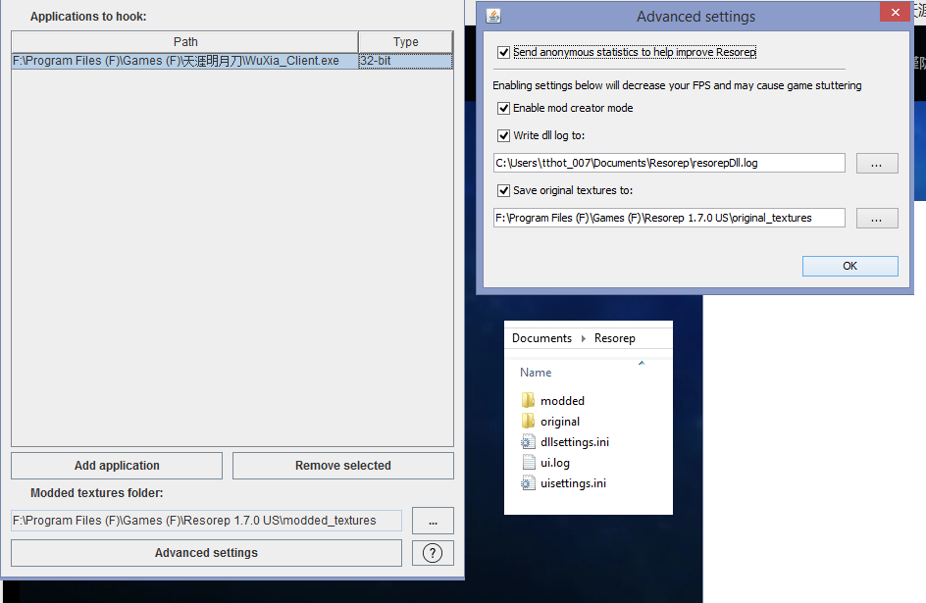The image size is (926, 603).
Task: Click the Remove selected button
Action: pyautogui.click(x=342, y=465)
